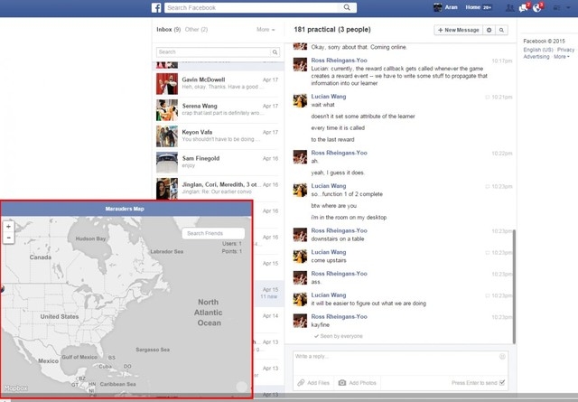The image size is (578, 402).
Task: Click the conversation scrollbar
Action: (x=514, y=287)
